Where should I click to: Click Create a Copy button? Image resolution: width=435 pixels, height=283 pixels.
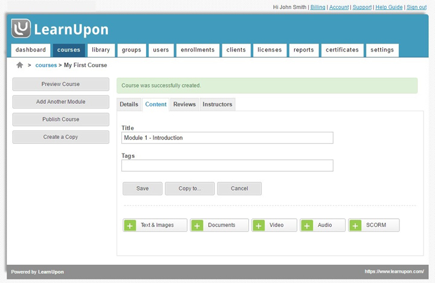point(61,137)
